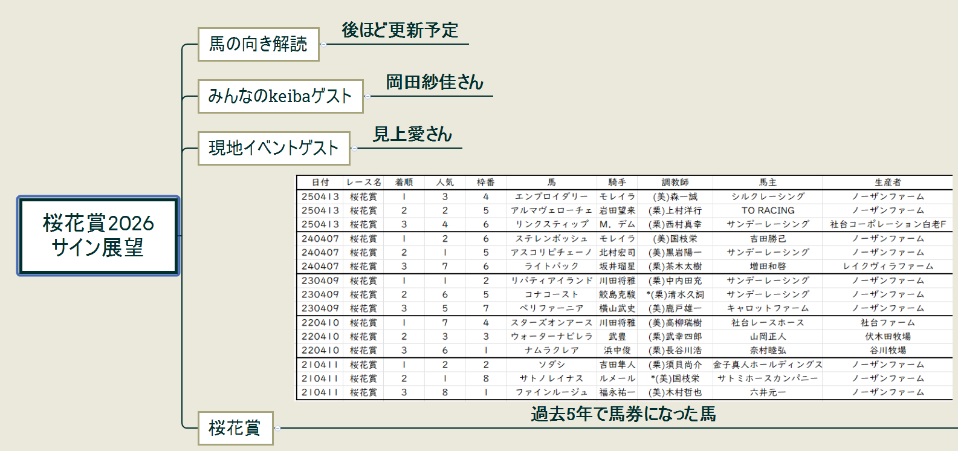Viewport: 958px width, 451px height.
Task: Click the horse name cell リバティアイランド
Action: pyautogui.click(x=551, y=281)
